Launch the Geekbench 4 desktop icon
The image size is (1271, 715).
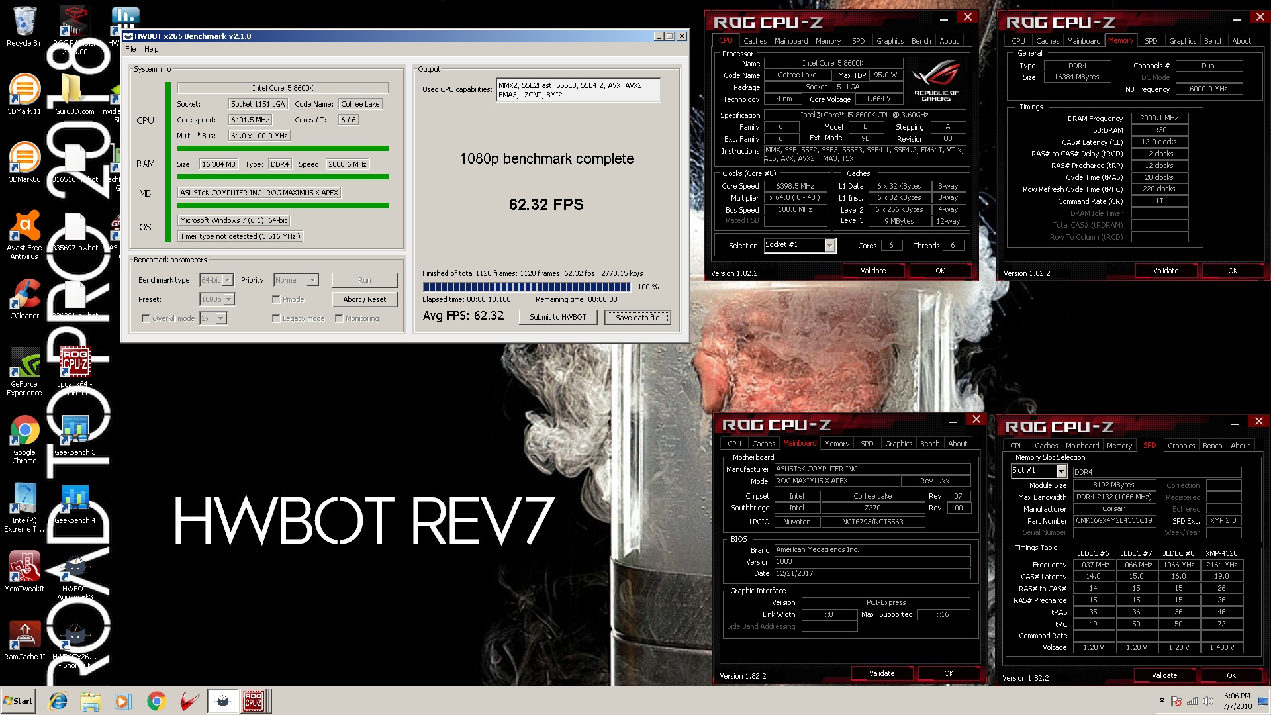(75, 503)
